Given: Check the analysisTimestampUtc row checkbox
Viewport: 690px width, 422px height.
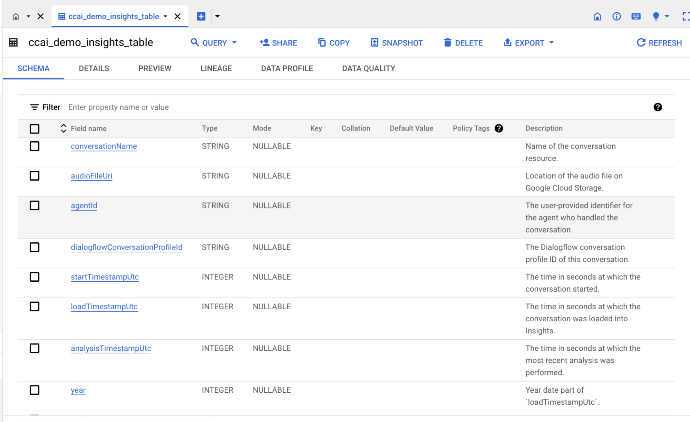Looking at the screenshot, I should (35, 348).
